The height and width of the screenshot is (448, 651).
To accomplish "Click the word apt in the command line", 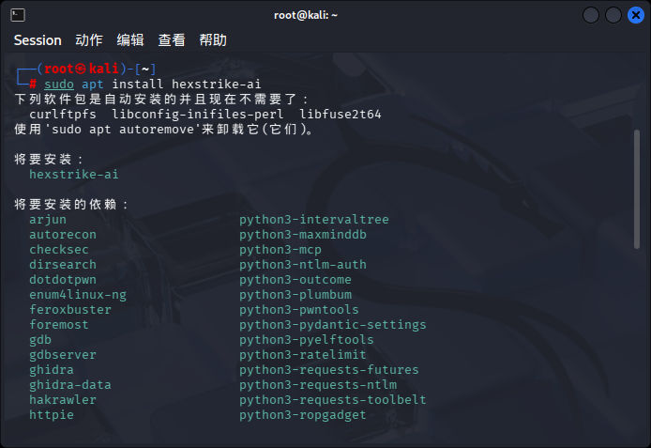I will pos(92,85).
